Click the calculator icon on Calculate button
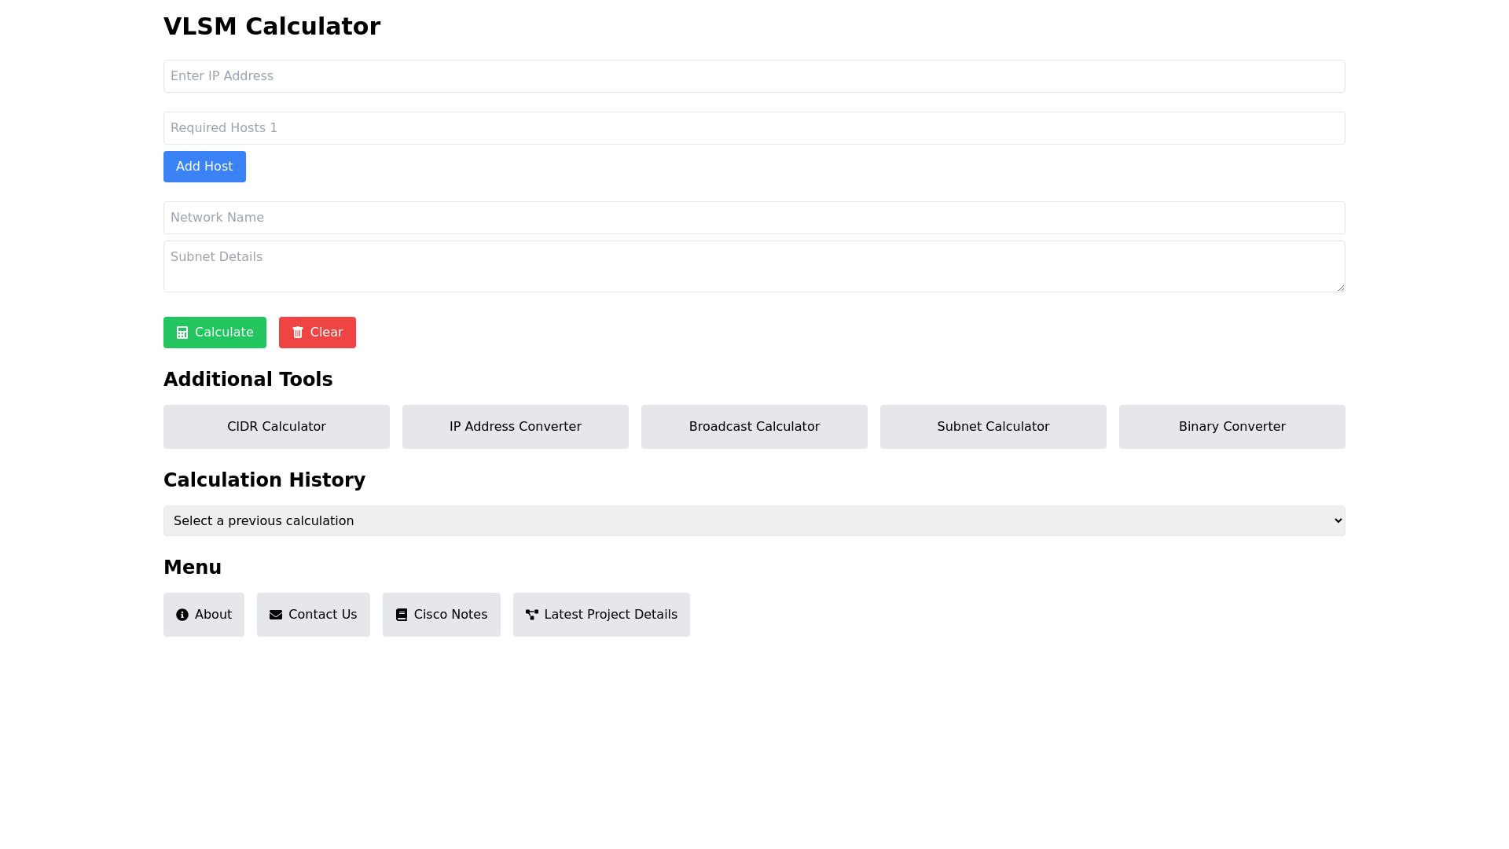The image size is (1509, 849). click(x=182, y=333)
